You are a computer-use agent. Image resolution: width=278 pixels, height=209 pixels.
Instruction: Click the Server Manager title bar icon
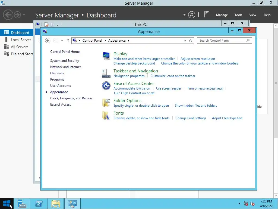point(3,3)
